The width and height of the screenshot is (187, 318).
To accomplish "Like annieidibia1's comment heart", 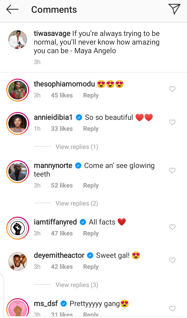I will (x=172, y=122).
